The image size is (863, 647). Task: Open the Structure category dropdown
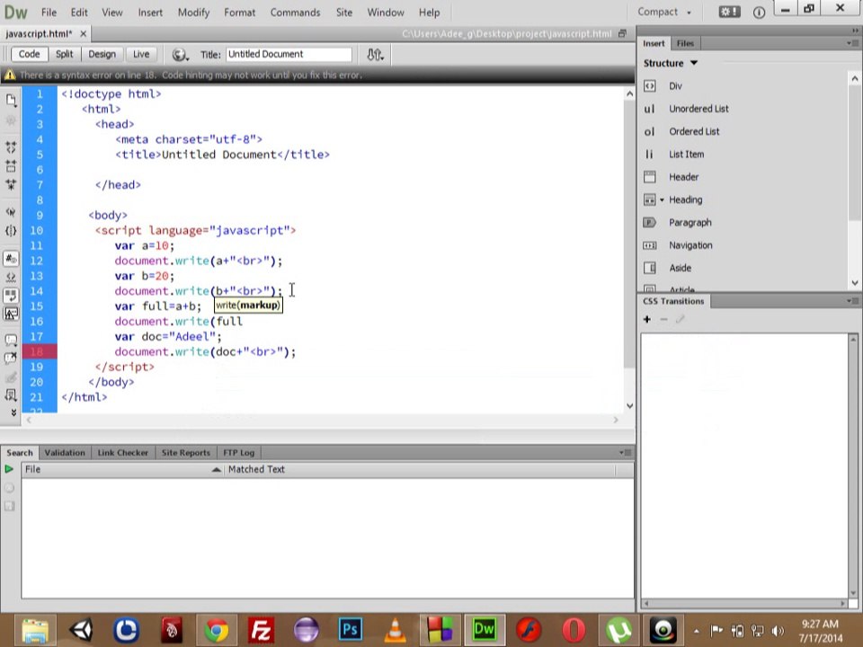coord(671,63)
